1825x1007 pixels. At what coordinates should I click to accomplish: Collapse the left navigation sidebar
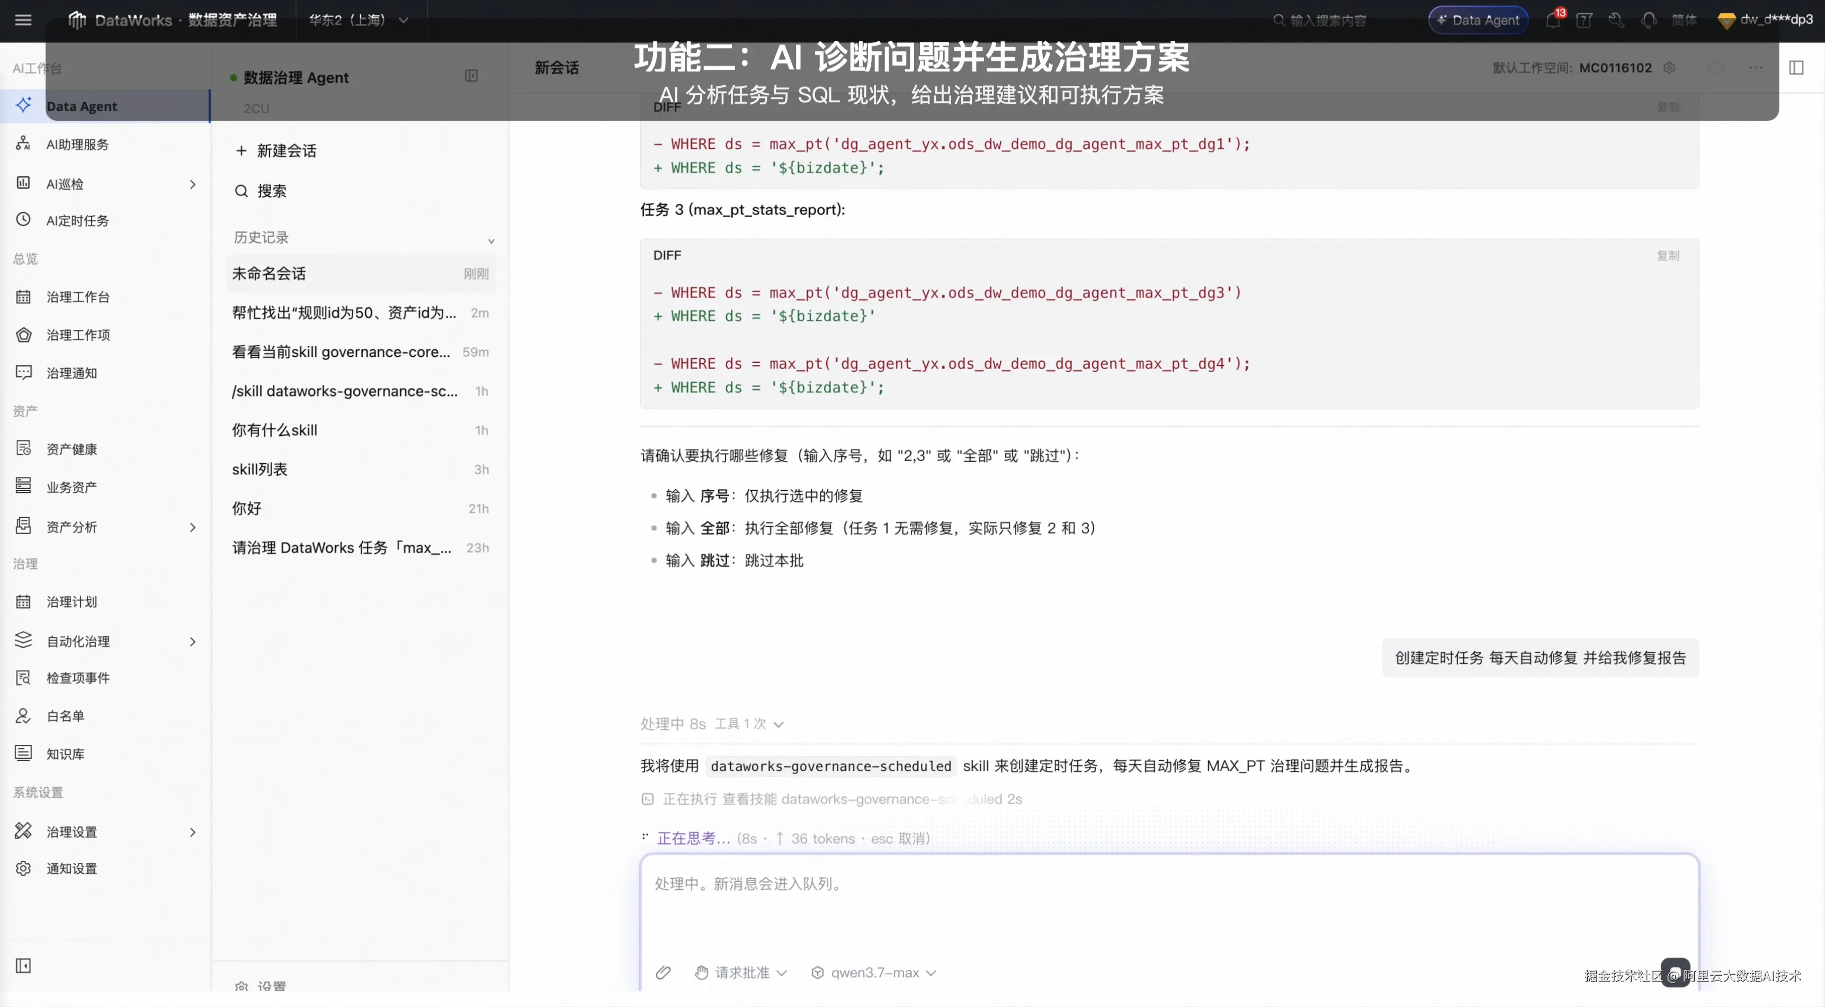[x=23, y=966]
